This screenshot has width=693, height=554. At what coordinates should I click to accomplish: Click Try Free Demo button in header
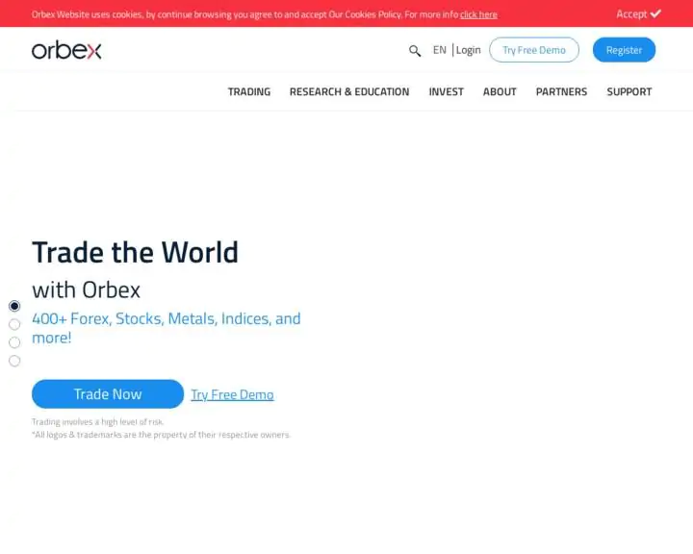tap(533, 50)
